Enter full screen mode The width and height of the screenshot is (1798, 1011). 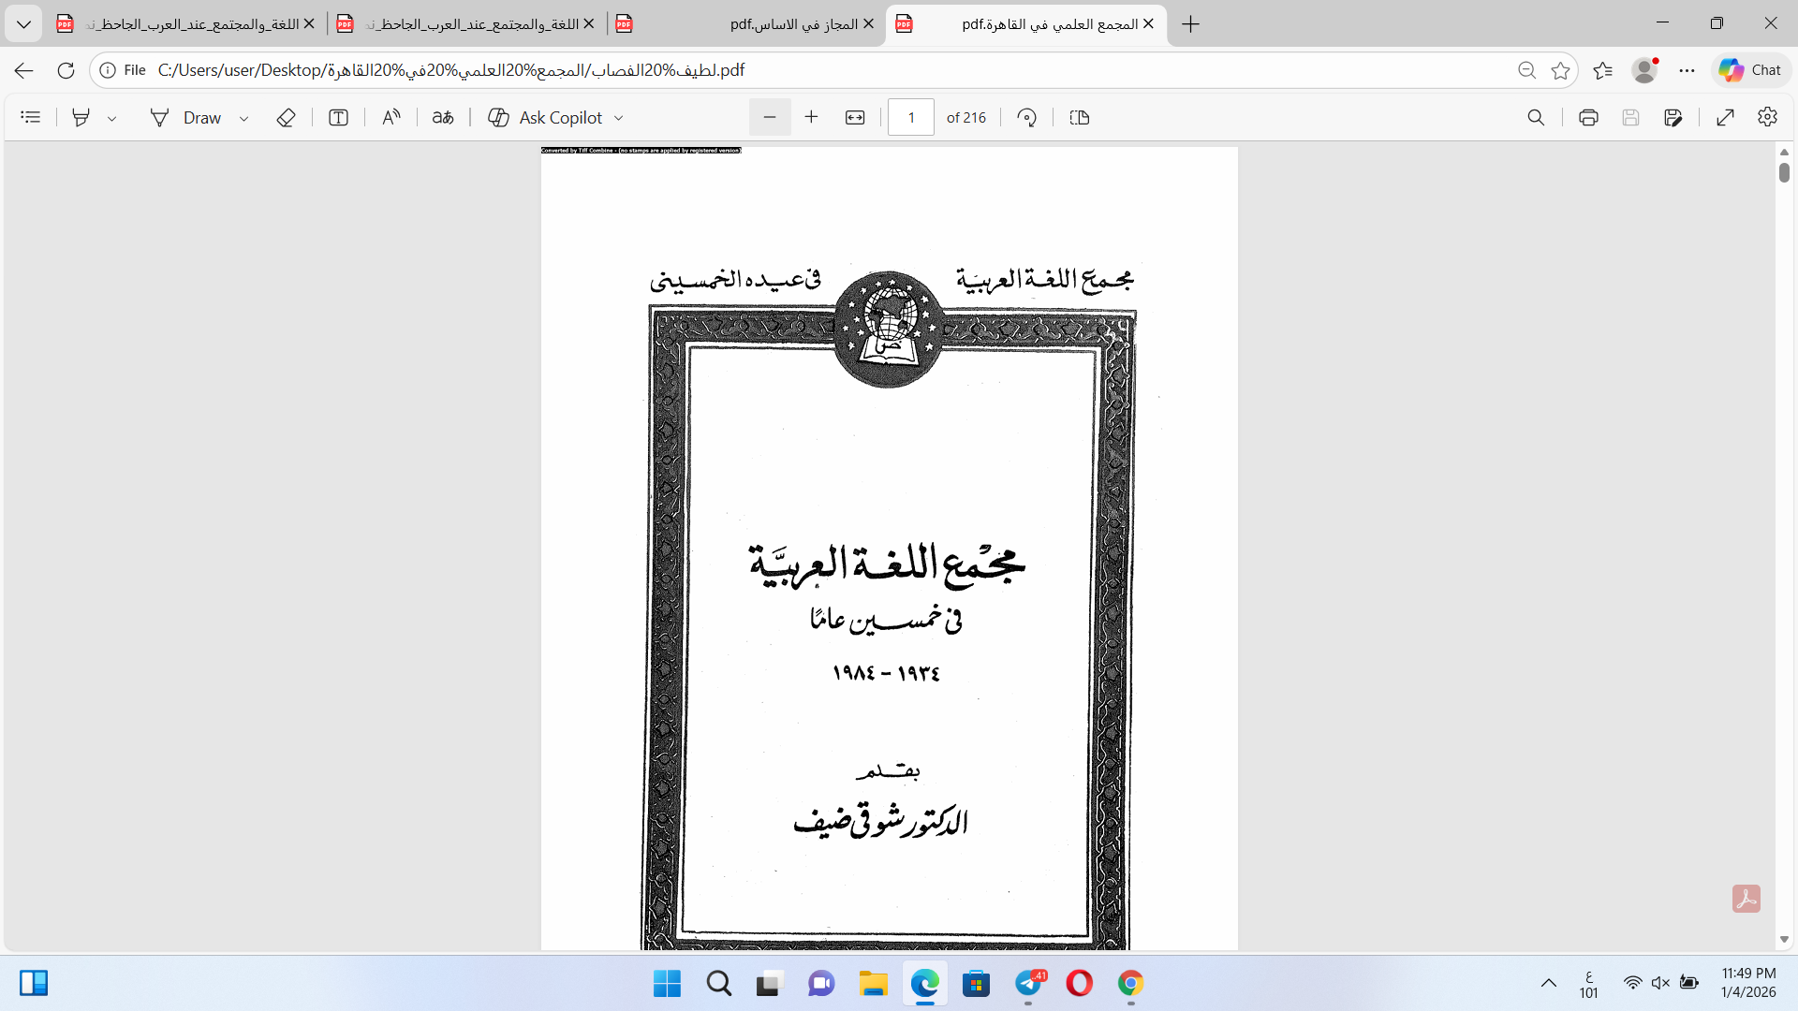[1725, 117]
